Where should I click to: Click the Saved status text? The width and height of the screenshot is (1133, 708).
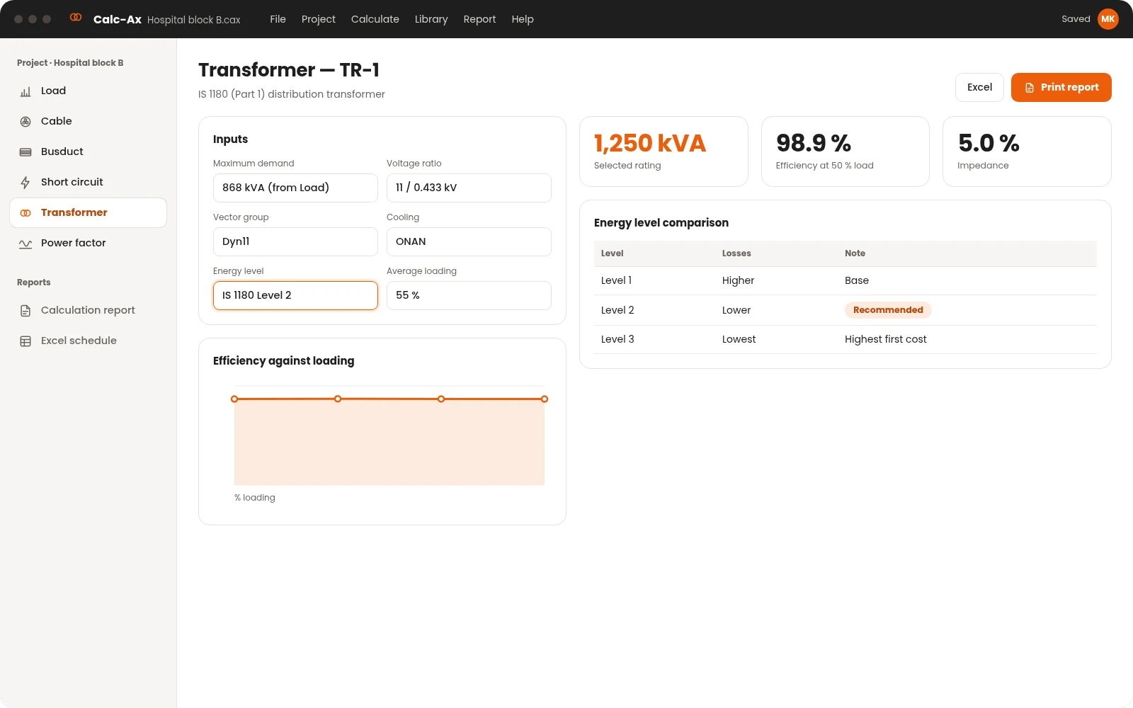coord(1076,19)
